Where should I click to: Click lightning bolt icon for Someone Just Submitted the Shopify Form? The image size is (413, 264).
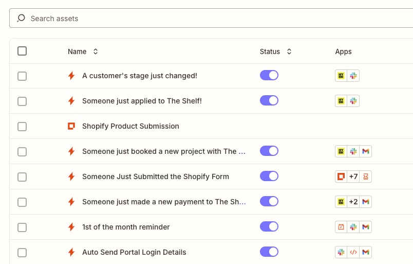click(71, 177)
